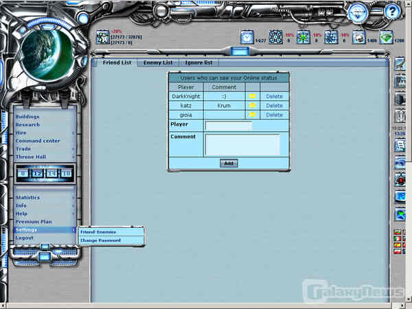Open the Ignore list tab
This screenshot has width=412, height=309.
tap(198, 62)
